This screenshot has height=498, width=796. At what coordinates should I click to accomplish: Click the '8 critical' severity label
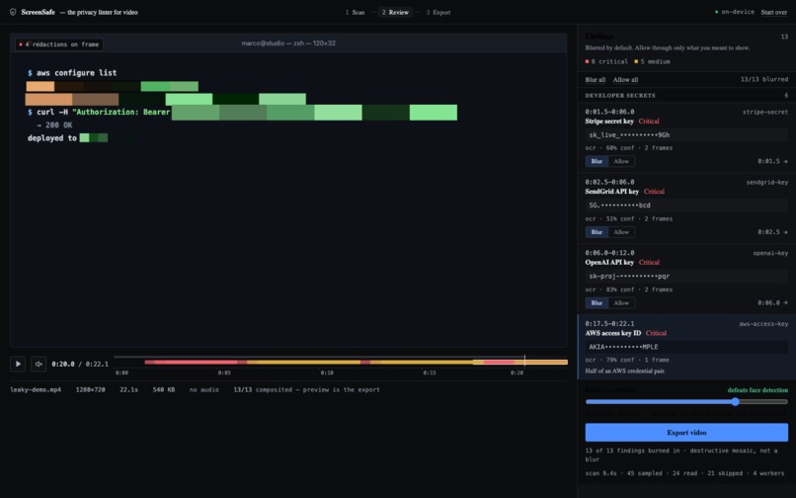pyautogui.click(x=606, y=61)
